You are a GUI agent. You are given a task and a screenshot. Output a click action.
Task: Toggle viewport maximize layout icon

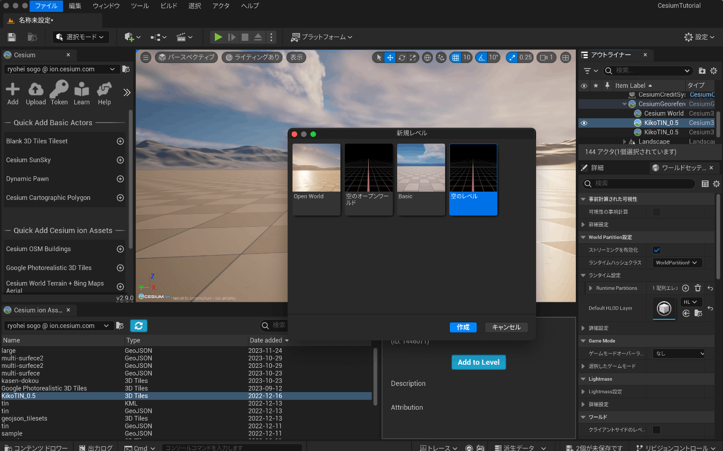point(565,57)
